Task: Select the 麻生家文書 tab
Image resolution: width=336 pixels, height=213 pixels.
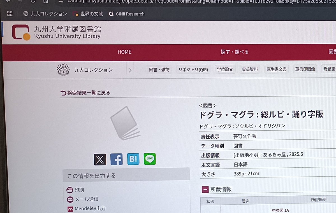Action: tap(276, 69)
